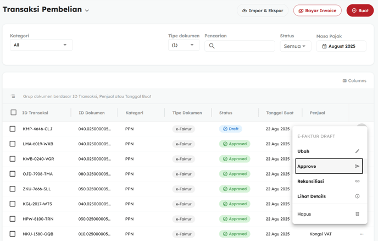The width and height of the screenshot is (378, 241).
Task: Open more options for Kongsi VAT row
Action: [x=362, y=234]
